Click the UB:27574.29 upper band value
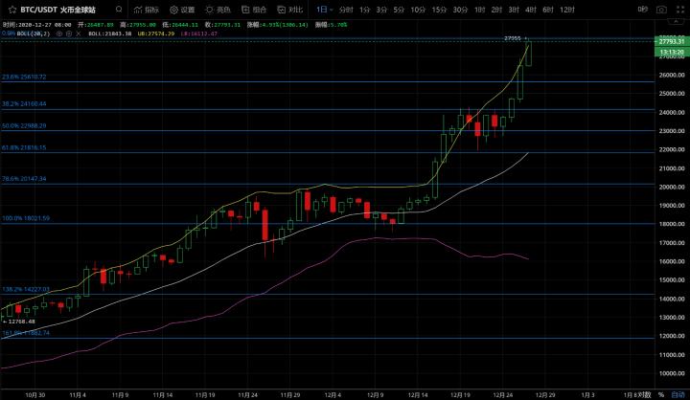Viewport: 690px width, 400px height. click(x=156, y=33)
